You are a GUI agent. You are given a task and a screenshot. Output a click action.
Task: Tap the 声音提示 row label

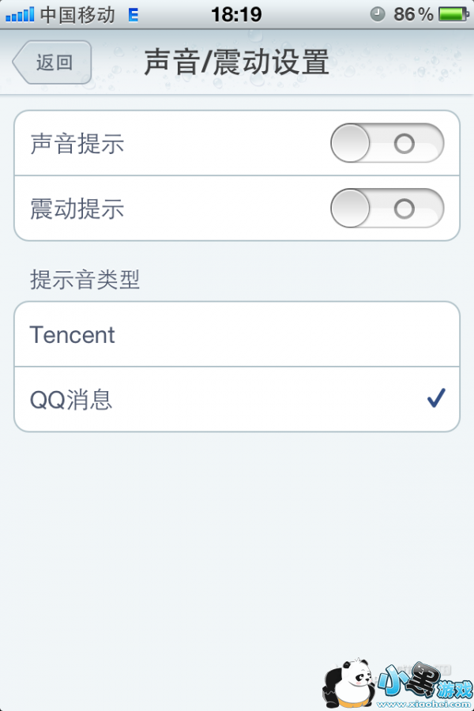click(x=77, y=144)
